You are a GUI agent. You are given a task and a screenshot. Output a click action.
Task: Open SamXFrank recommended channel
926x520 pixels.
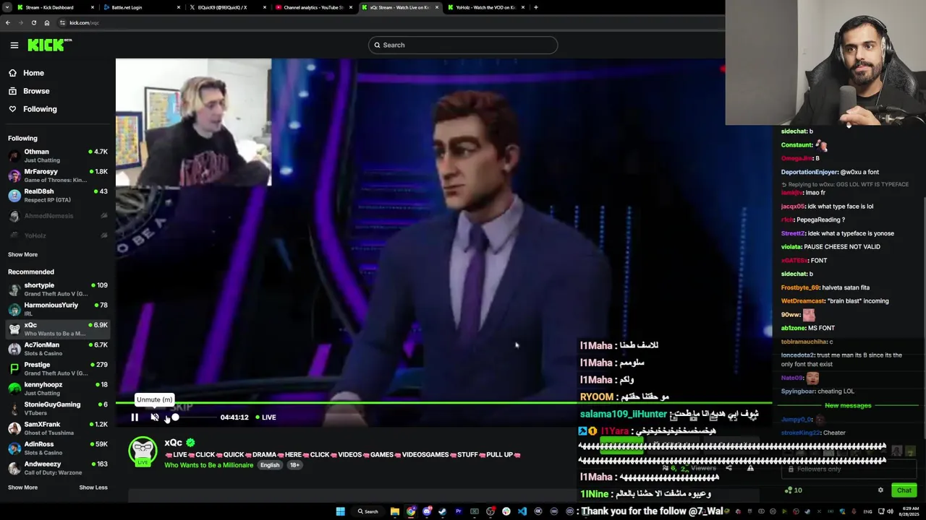(58, 428)
